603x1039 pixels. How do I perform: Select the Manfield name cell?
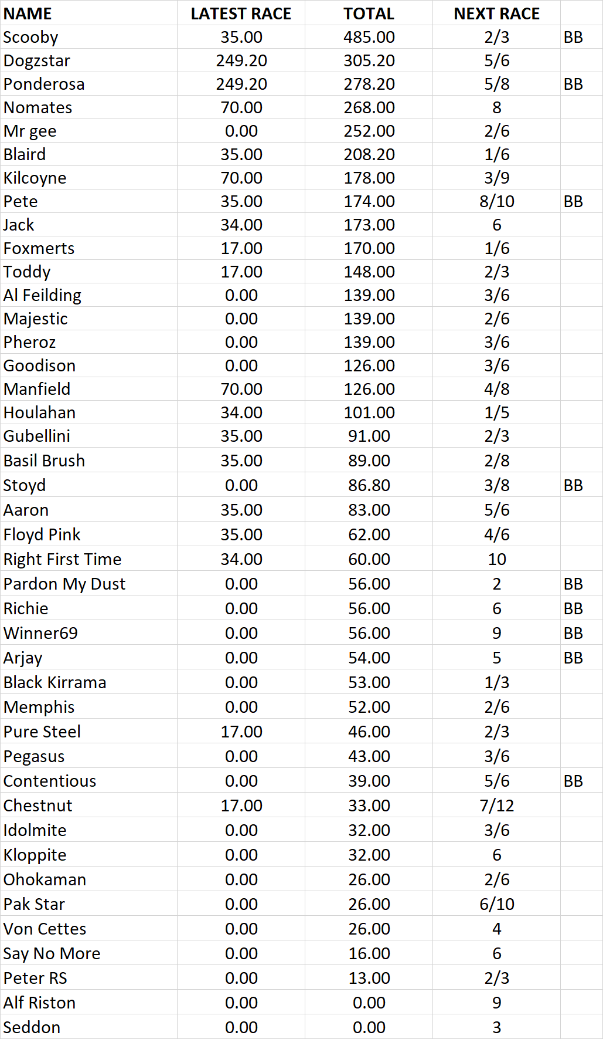pos(37,389)
